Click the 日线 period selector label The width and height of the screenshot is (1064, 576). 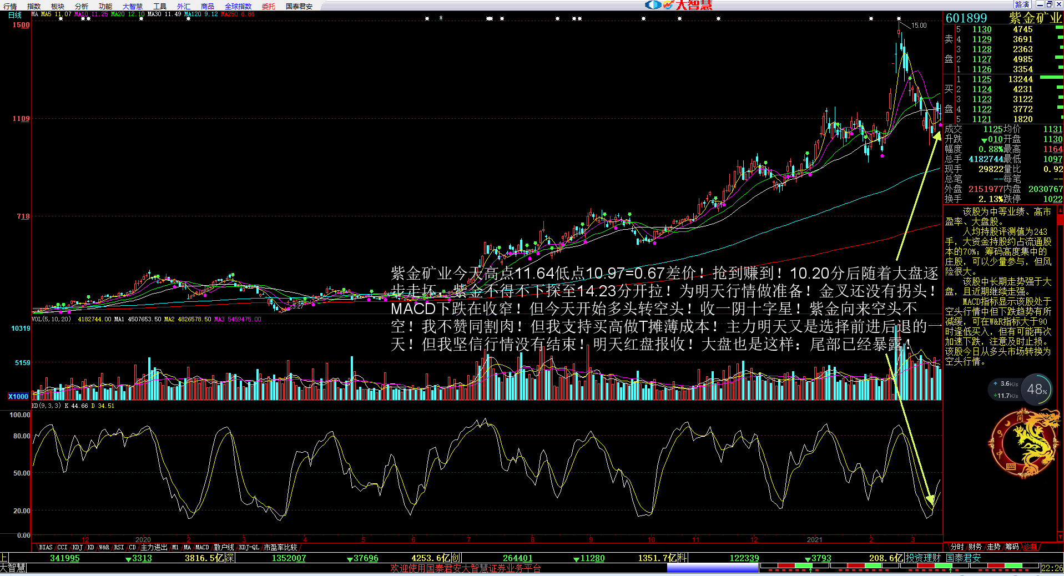pos(15,15)
